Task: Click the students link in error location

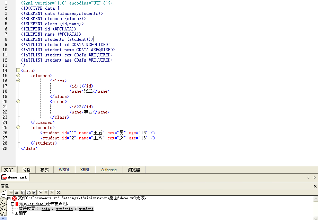Action: (64, 209)
